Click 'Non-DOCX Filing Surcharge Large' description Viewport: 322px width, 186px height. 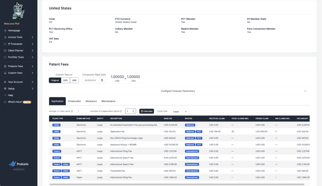(x=126, y=138)
